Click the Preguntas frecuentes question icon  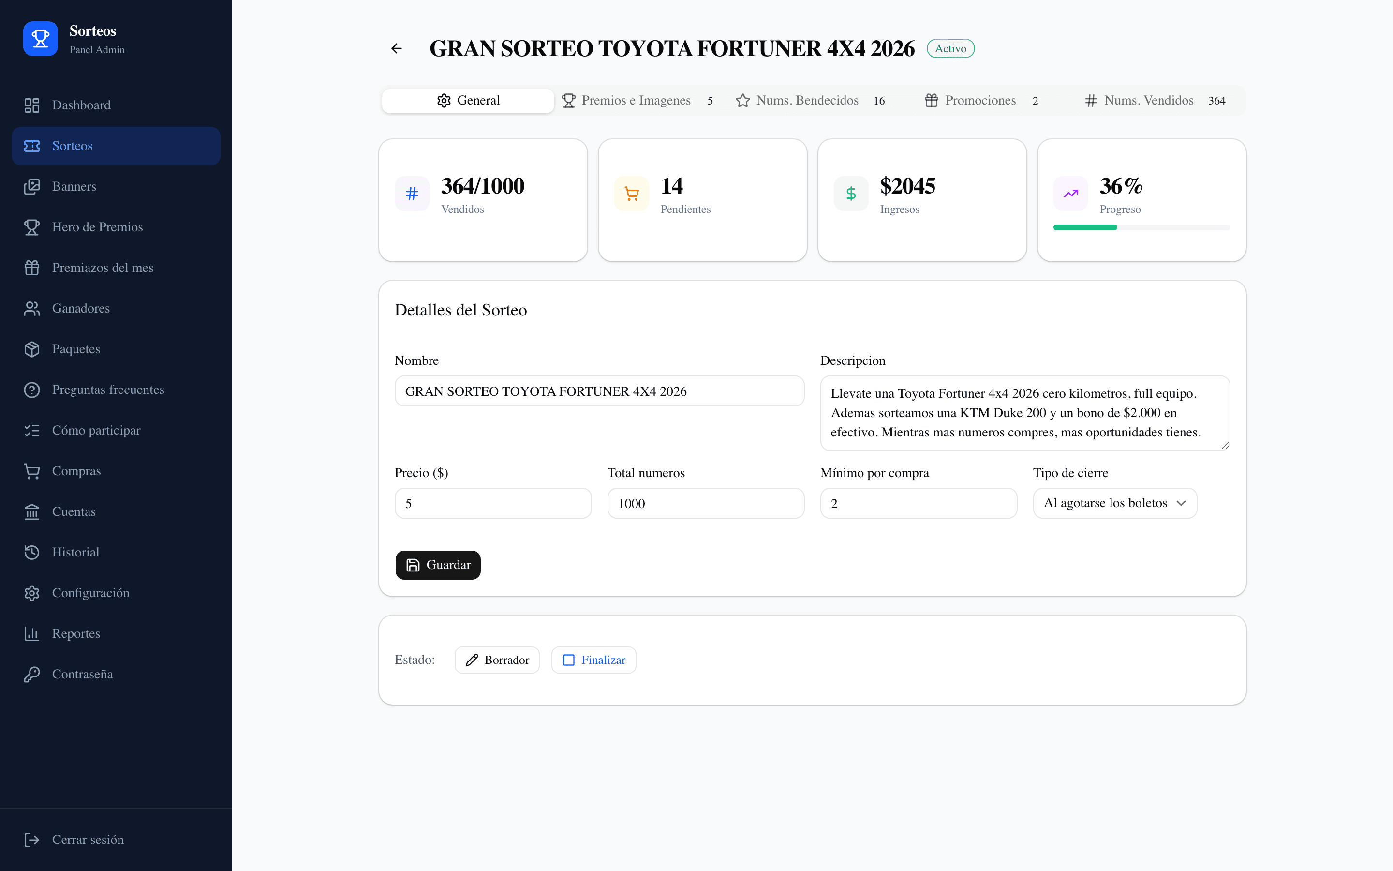pyautogui.click(x=31, y=390)
